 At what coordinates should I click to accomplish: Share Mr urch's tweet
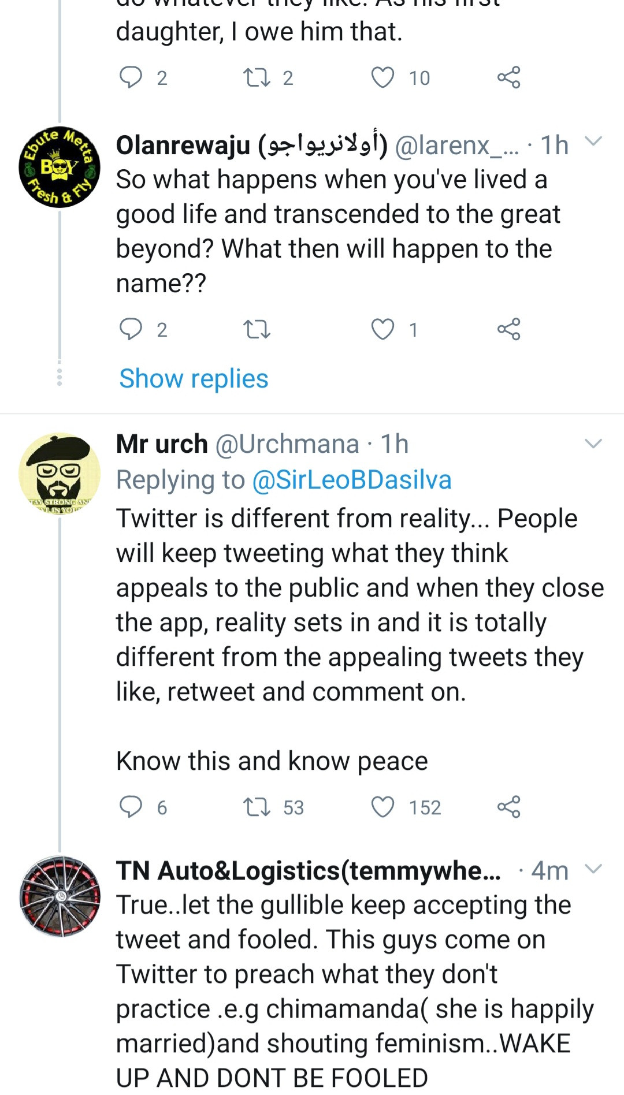coord(508,807)
